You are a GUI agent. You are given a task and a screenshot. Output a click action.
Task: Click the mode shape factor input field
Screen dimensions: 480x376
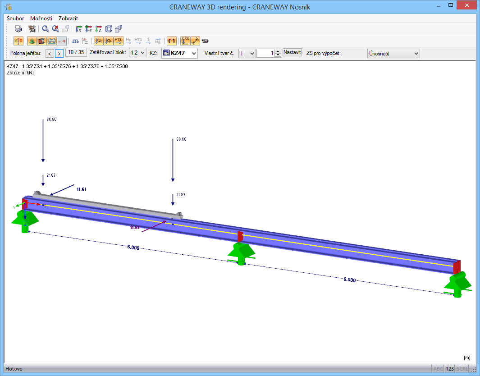tap(265, 53)
